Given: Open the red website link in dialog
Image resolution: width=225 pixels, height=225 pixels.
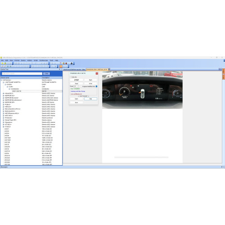Looking at the screenshot, I should (76, 94).
